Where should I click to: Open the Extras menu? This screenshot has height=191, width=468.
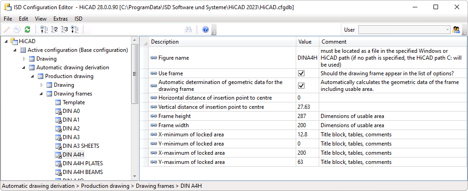(60, 19)
